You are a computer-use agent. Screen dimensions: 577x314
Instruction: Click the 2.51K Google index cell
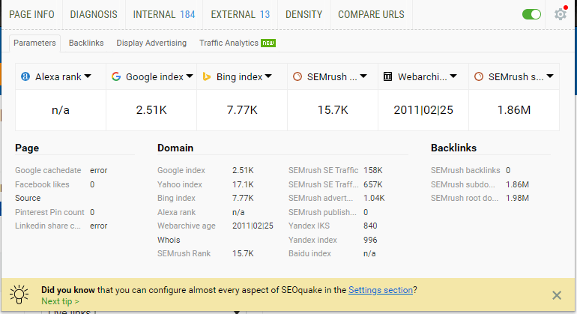[151, 110]
